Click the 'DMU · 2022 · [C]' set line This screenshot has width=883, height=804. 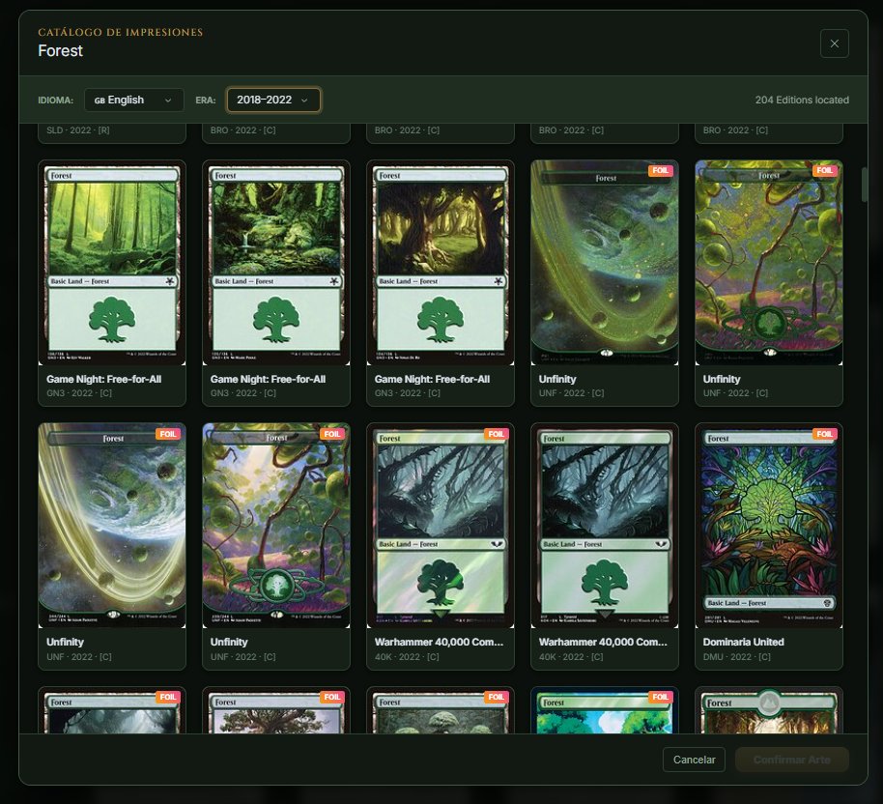pos(736,657)
